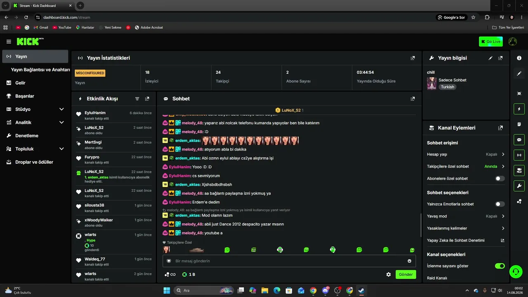Click the KICK logo
Screen dimensions: 528x297
(30, 41)
